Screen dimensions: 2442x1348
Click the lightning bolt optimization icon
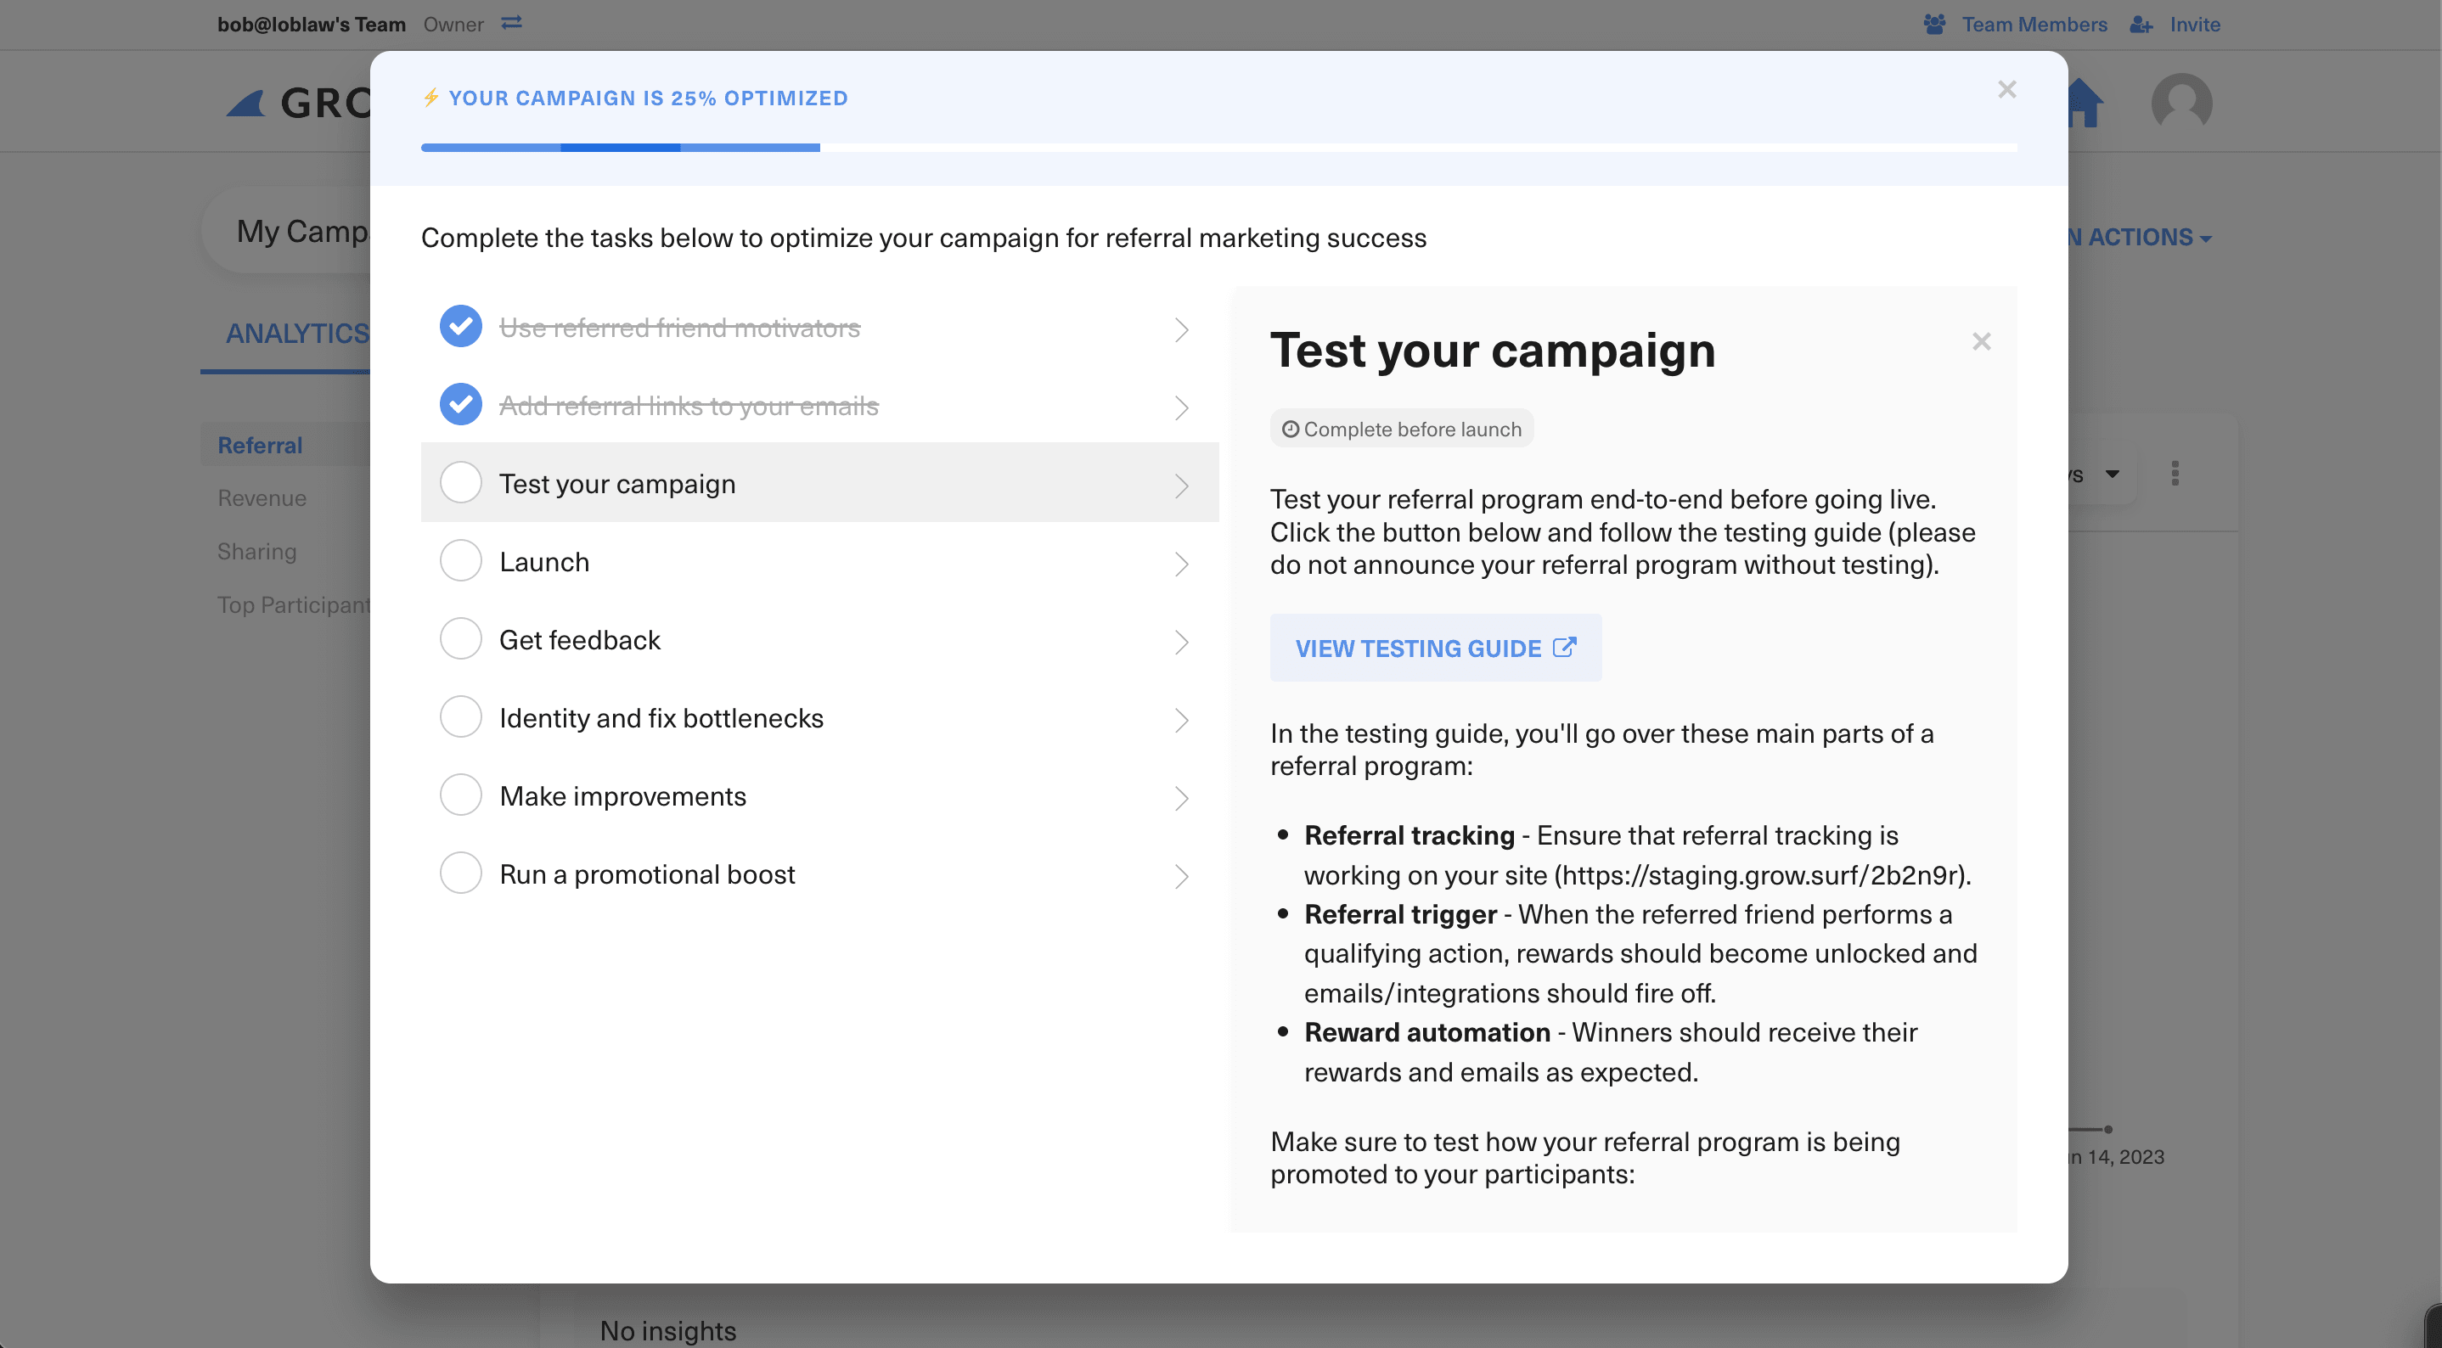pos(430,97)
